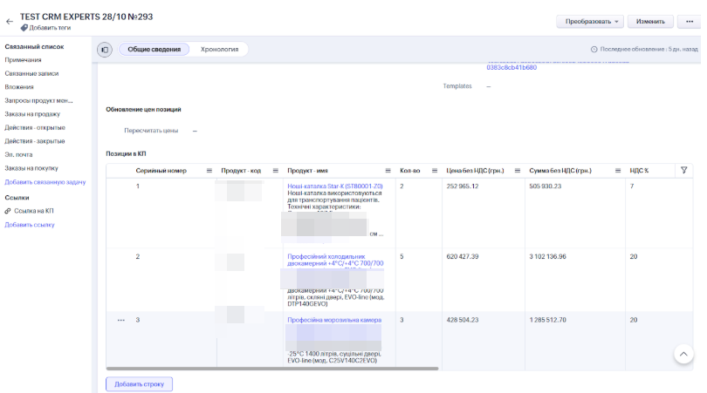Open product link Професійний холодильник двокамерний
Screen dimensions: 707x393
[335, 260]
